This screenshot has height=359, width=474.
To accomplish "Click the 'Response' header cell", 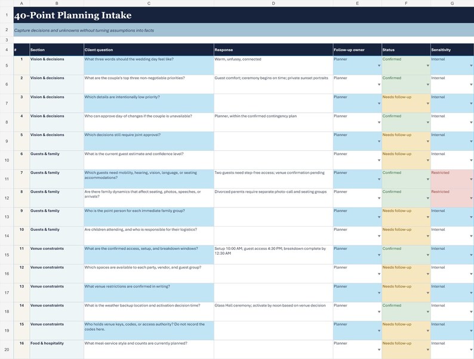I will pos(273,50).
